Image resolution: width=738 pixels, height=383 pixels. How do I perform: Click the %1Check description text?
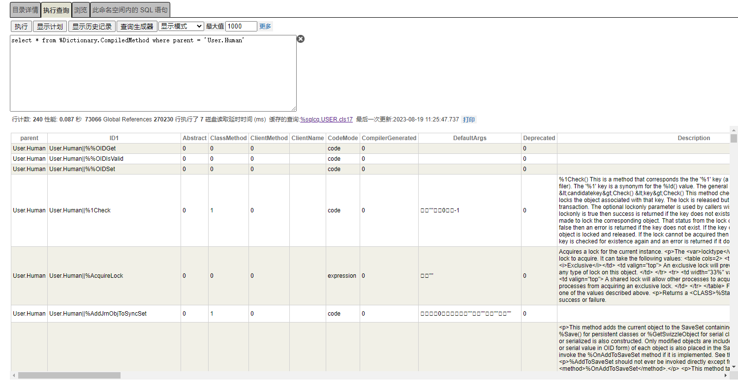click(644, 210)
